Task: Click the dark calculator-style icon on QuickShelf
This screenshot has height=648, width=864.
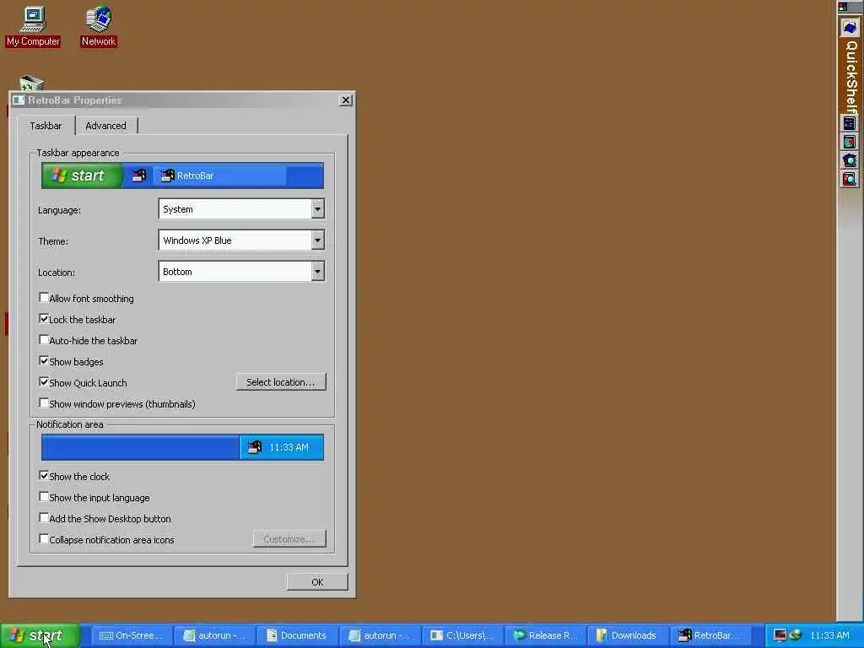Action: pos(849,123)
